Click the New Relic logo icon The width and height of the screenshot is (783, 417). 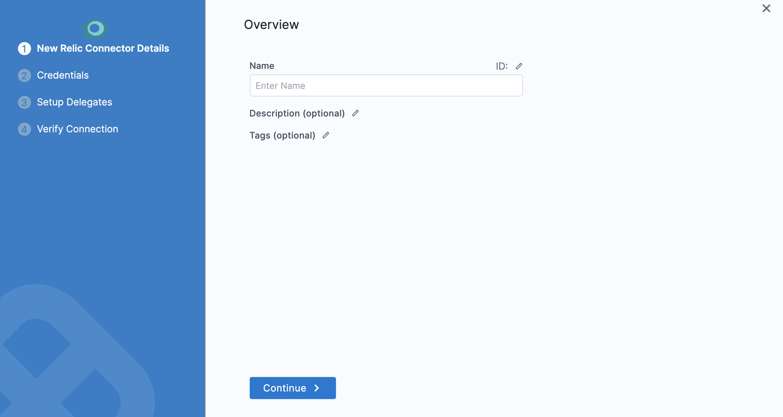[x=95, y=29]
